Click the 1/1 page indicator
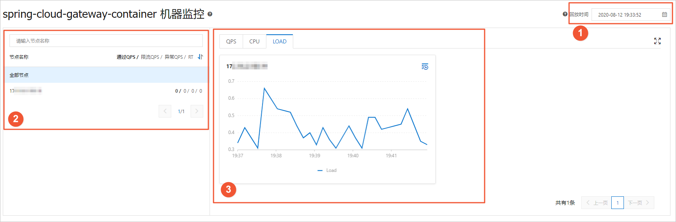Viewport: 676px width, 222px height. pos(181,112)
